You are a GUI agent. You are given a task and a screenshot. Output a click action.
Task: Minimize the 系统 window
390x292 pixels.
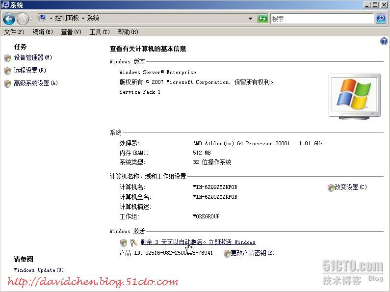pos(366,4)
